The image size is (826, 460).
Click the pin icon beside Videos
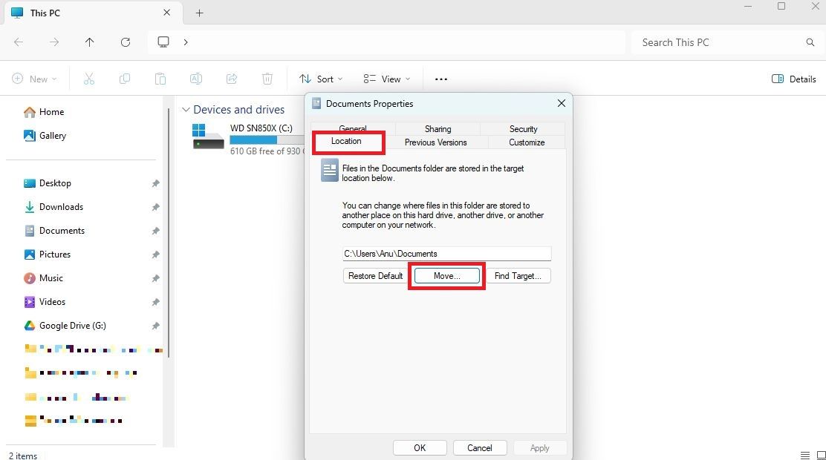click(x=155, y=301)
